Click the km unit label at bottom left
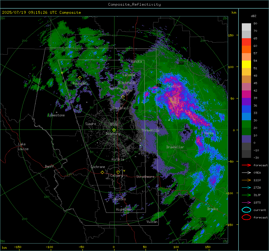Image resolution: width=269 pixels, height=251 pixels. (x=4, y=248)
